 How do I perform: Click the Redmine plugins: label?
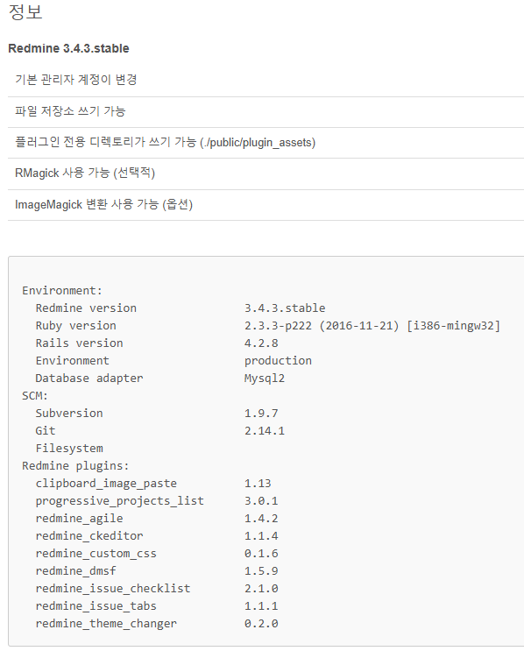click(75, 466)
